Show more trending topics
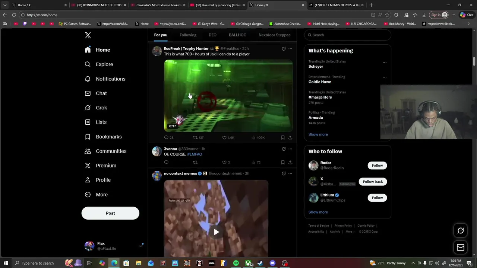The image size is (477, 268). pos(318,134)
